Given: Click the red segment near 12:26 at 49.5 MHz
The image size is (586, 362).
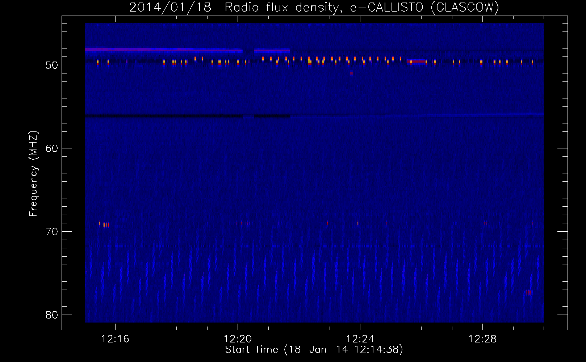Looking at the screenshot, I should [x=416, y=62].
